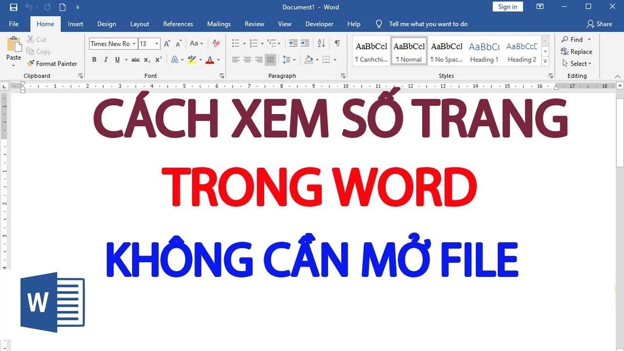Toggle Bold formatting
Viewport: 624px width, 351px height.
pyautogui.click(x=94, y=59)
